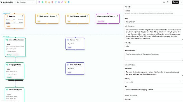Click the green circle block icon in toolbar
This screenshot has width=183, height=102.
coord(43,2)
